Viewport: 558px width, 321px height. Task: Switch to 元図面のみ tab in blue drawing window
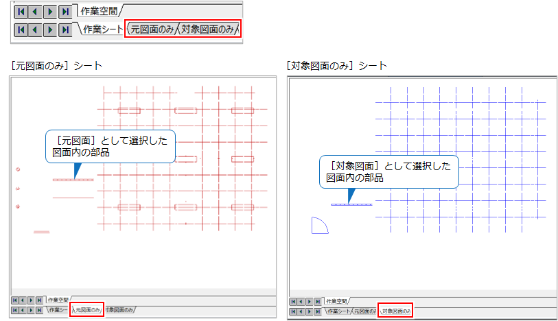tap(363, 311)
